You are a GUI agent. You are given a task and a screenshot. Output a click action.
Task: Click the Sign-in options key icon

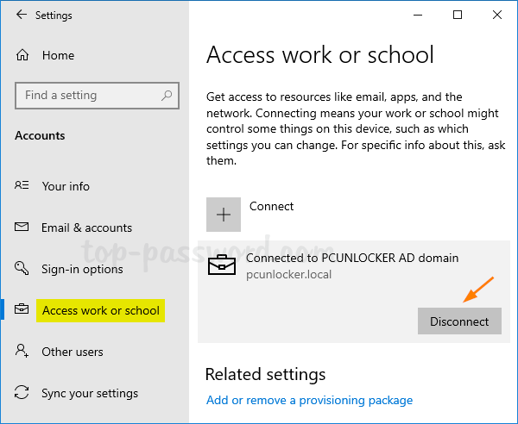[x=23, y=269]
